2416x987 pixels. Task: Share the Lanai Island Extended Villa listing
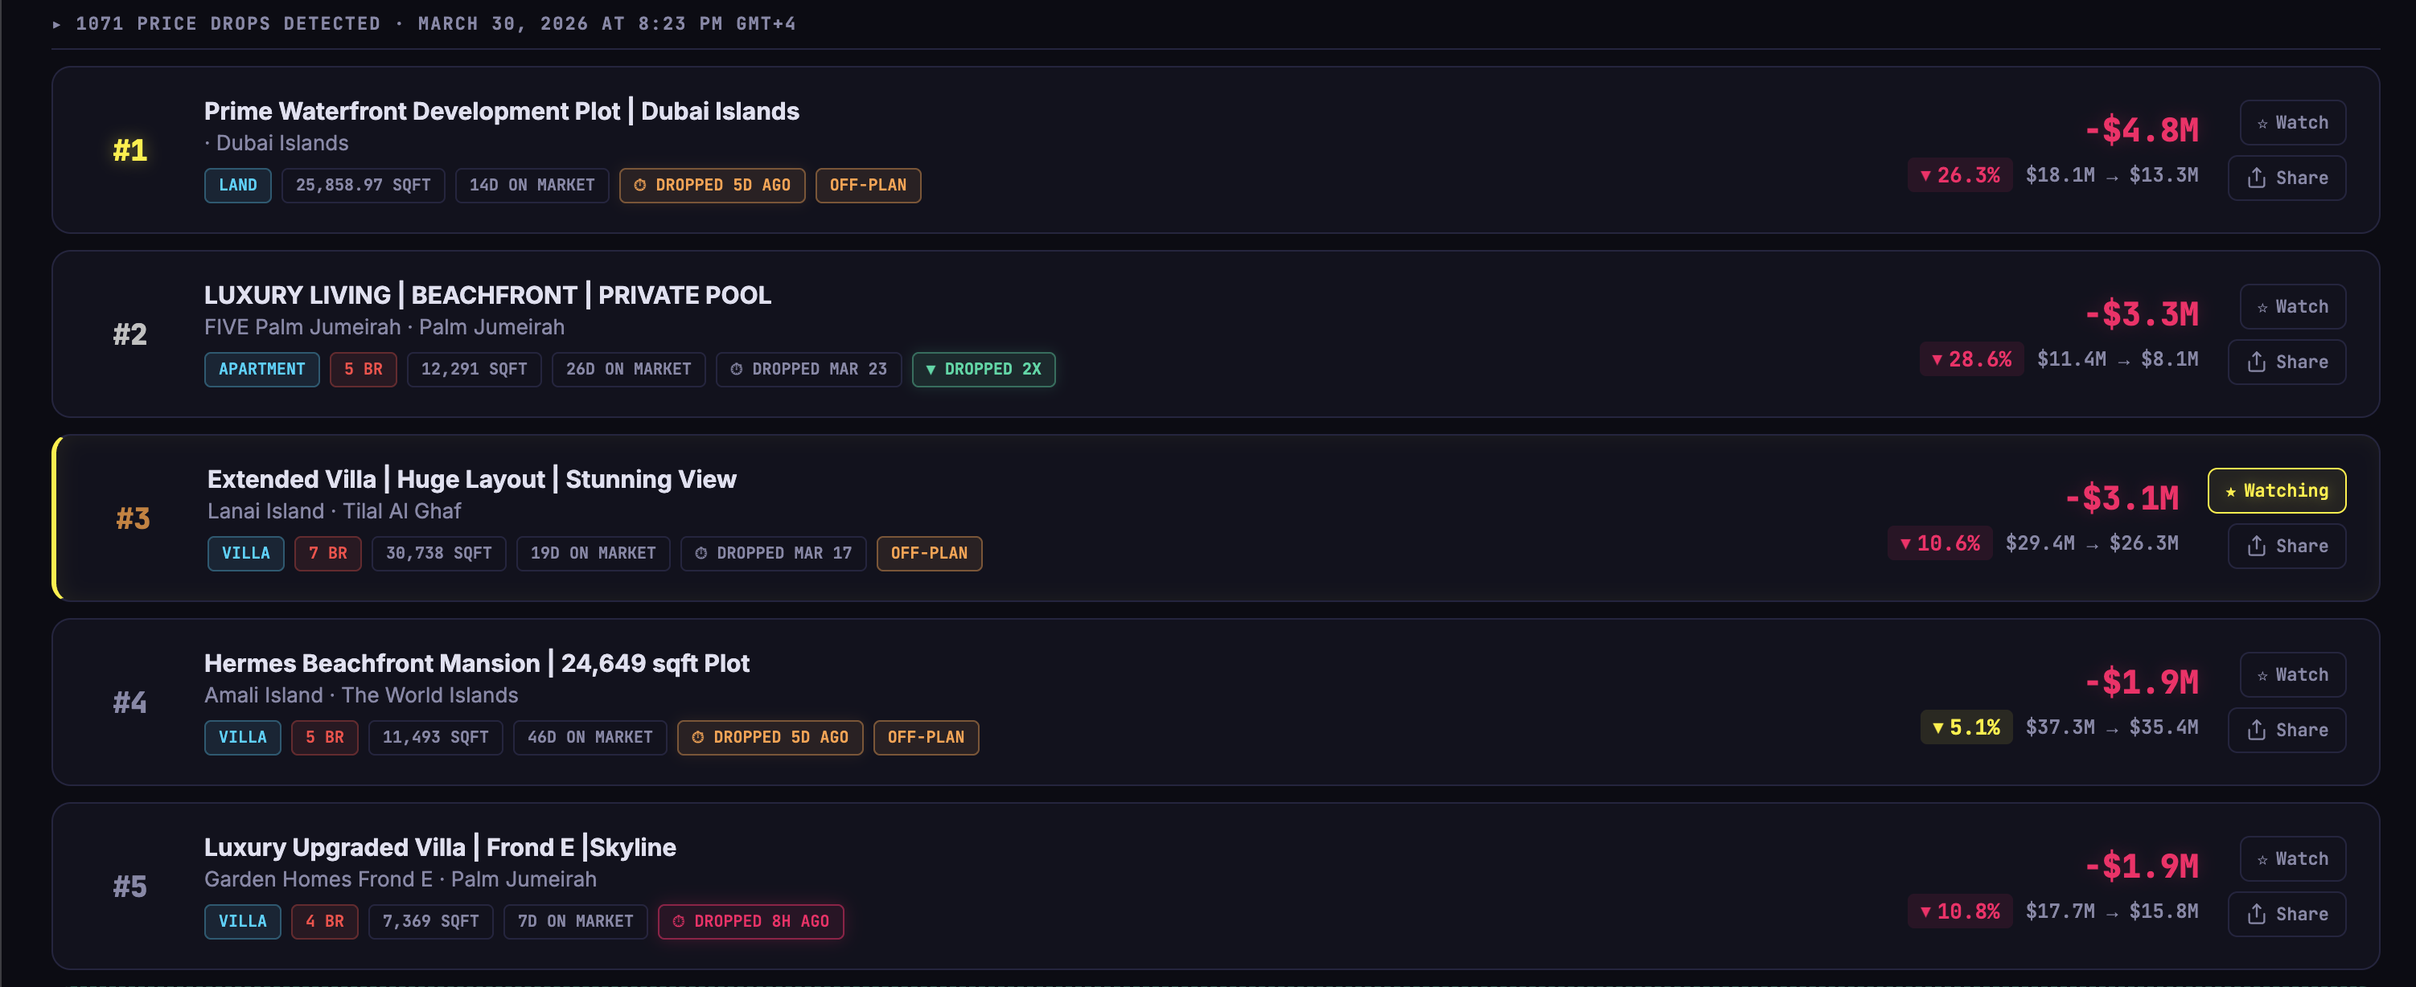pyautogui.click(x=2287, y=546)
